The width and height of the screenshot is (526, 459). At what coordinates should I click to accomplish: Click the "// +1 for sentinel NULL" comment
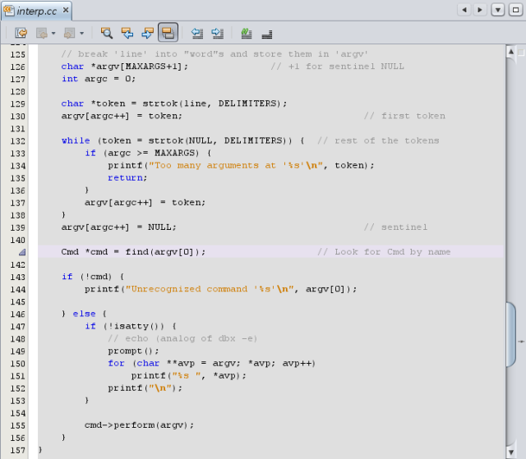338,67
